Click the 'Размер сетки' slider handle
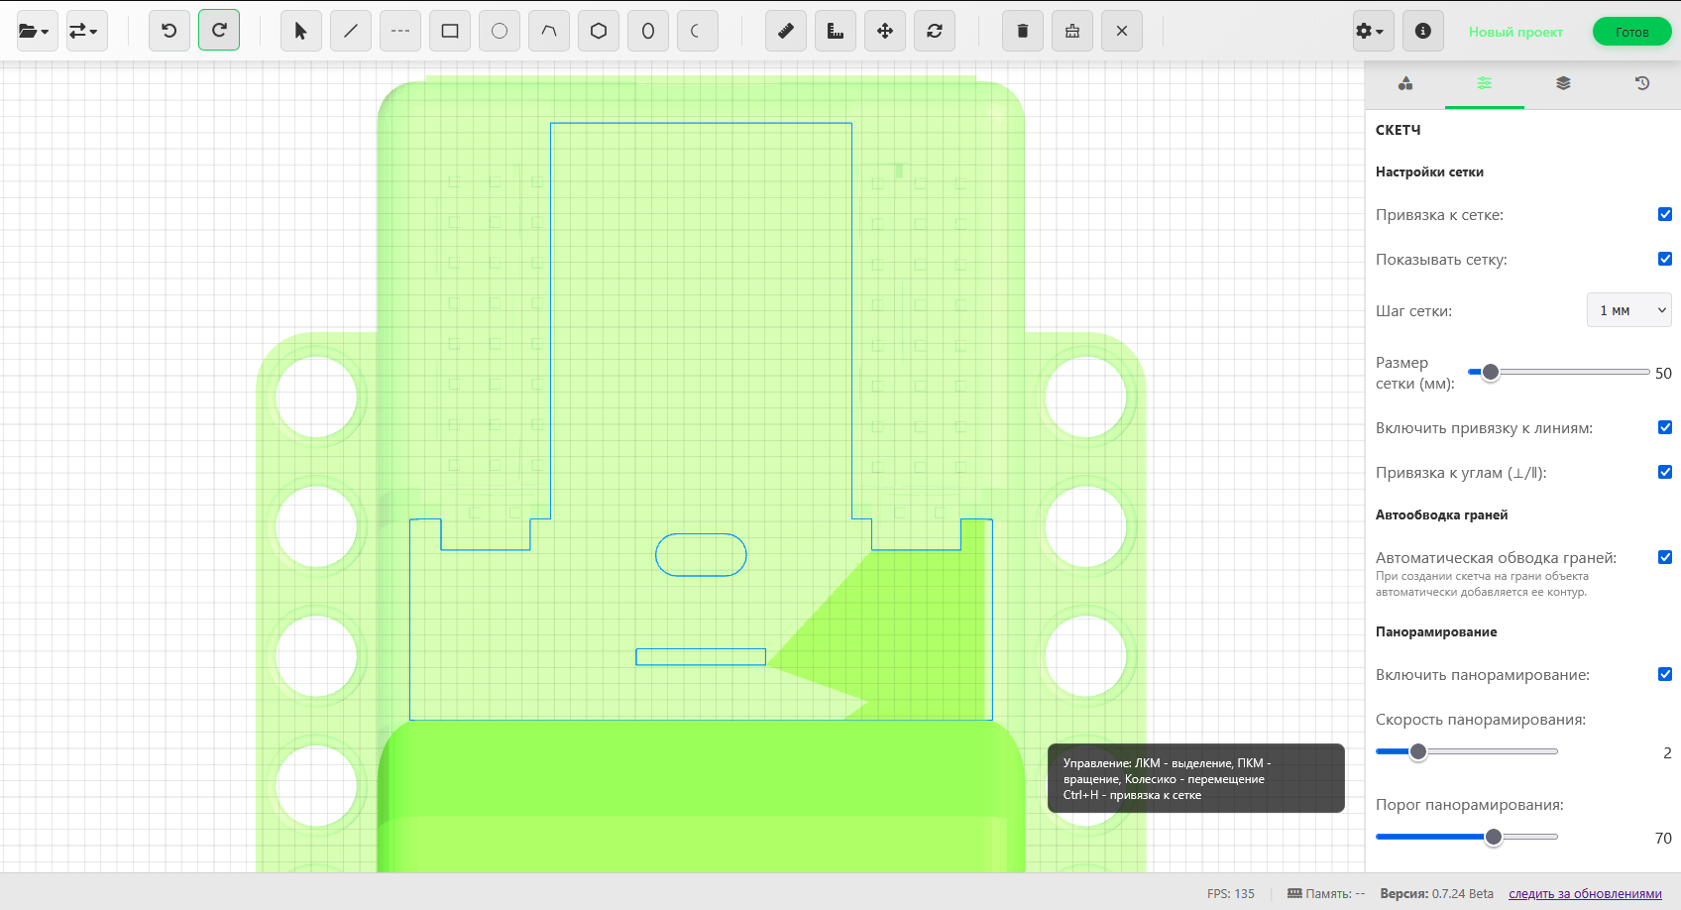 (1491, 373)
